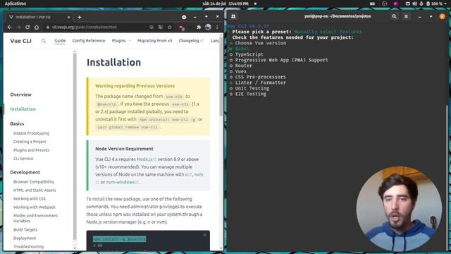Viewport: 451px width, 254px height.
Task: Open the Aplicativos menu
Action: point(16,4)
